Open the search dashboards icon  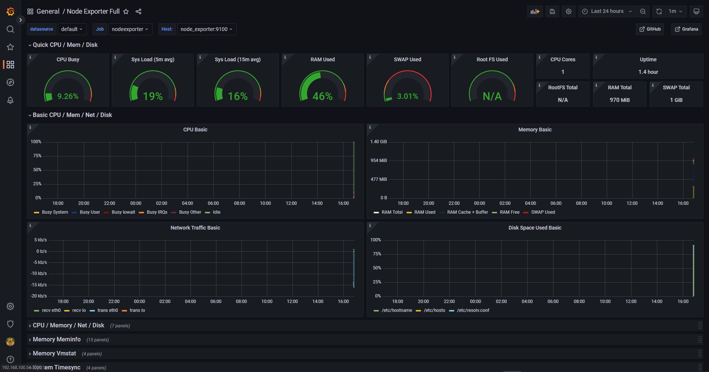[10, 29]
